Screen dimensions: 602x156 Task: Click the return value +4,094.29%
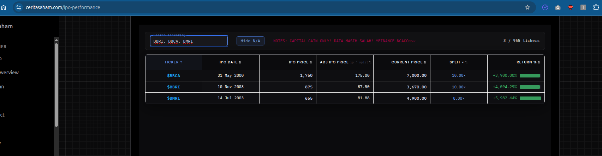point(505,87)
